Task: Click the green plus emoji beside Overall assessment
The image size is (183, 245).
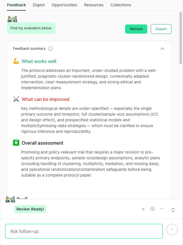Action: coord(16,143)
